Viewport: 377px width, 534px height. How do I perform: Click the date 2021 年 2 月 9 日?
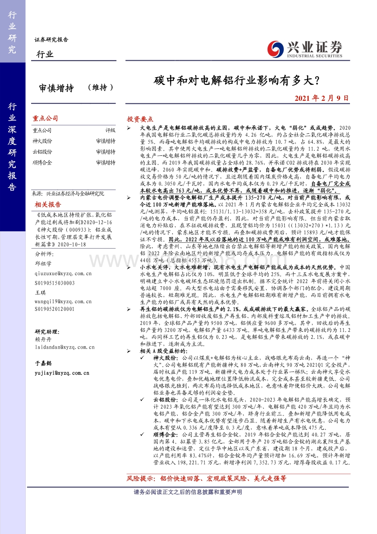322,98
